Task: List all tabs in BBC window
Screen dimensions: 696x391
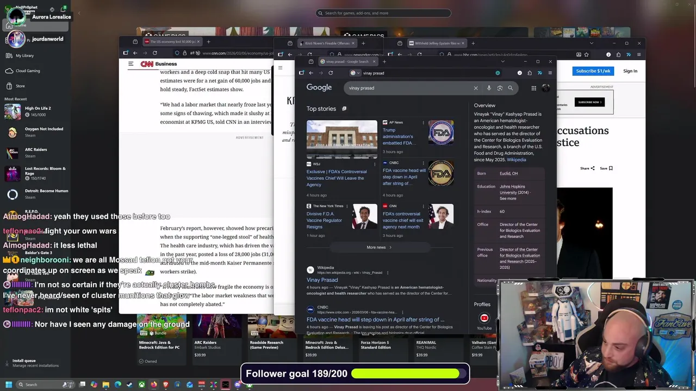Action: click(x=592, y=43)
